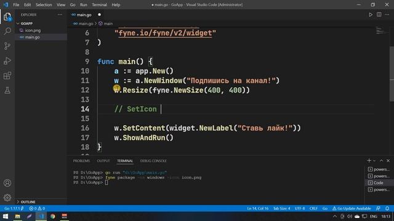Open editor More Actions menu
The image size is (394, 221).
pyautogui.click(x=387, y=15)
